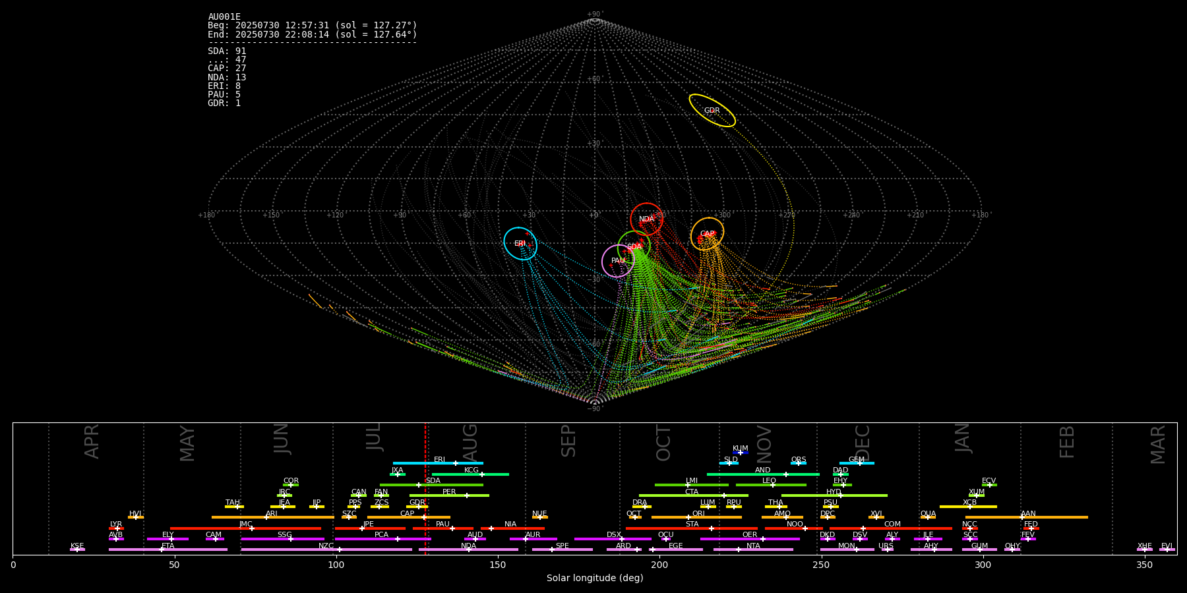Click the NZC shower bar in the timeline
1187x593 pixels.
(x=326, y=550)
